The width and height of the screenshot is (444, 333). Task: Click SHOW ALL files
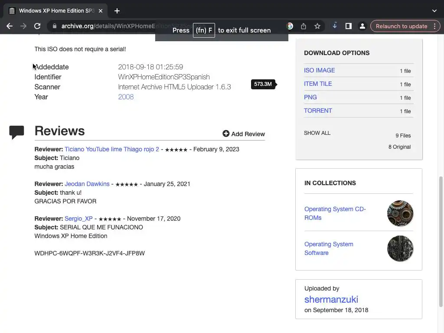pyautogui.click(x=317, y=133)
